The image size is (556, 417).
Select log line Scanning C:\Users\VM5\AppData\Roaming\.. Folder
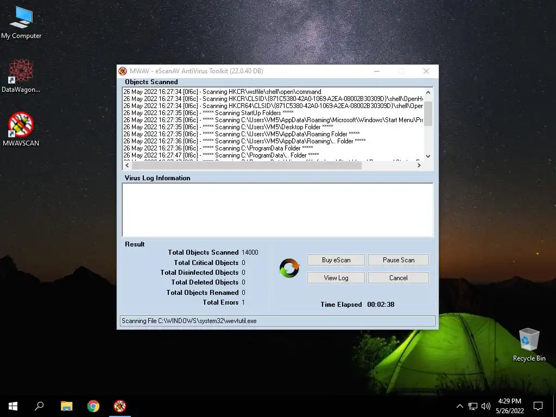pos(245,141)
